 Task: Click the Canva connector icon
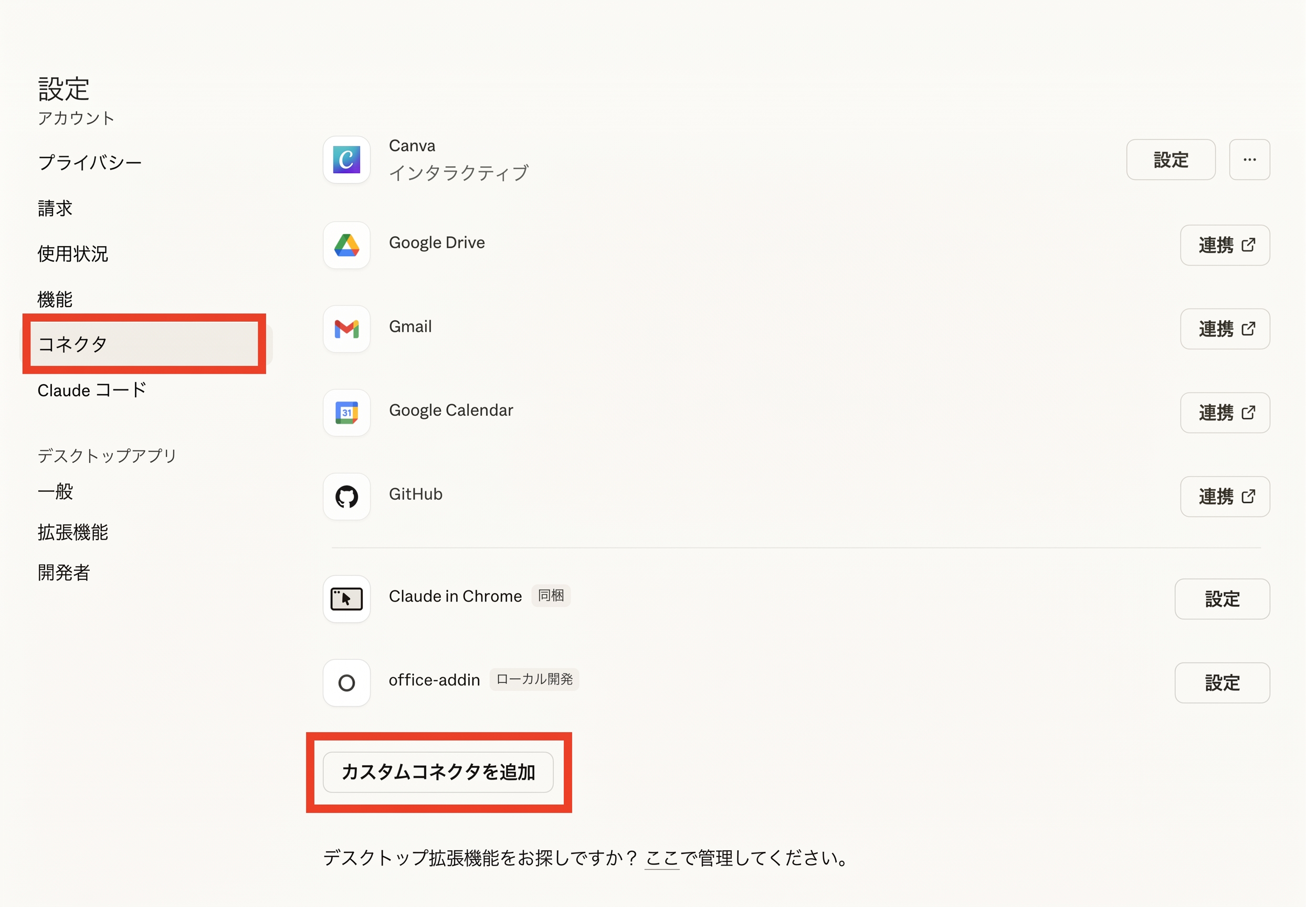346,160
